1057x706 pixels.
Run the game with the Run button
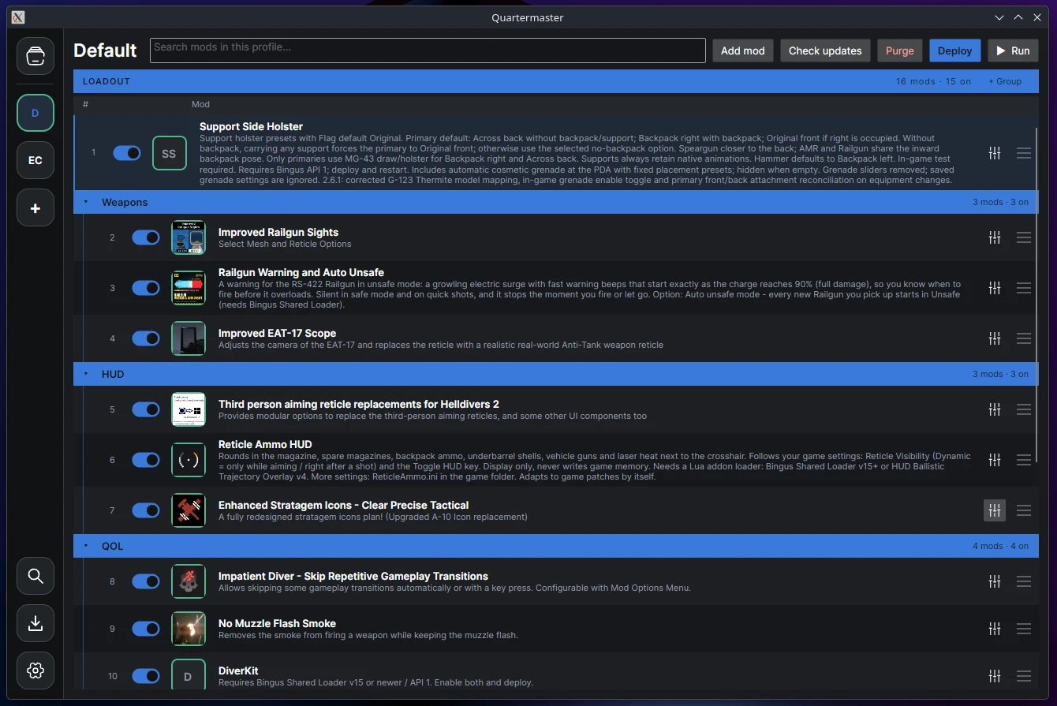1013,50
